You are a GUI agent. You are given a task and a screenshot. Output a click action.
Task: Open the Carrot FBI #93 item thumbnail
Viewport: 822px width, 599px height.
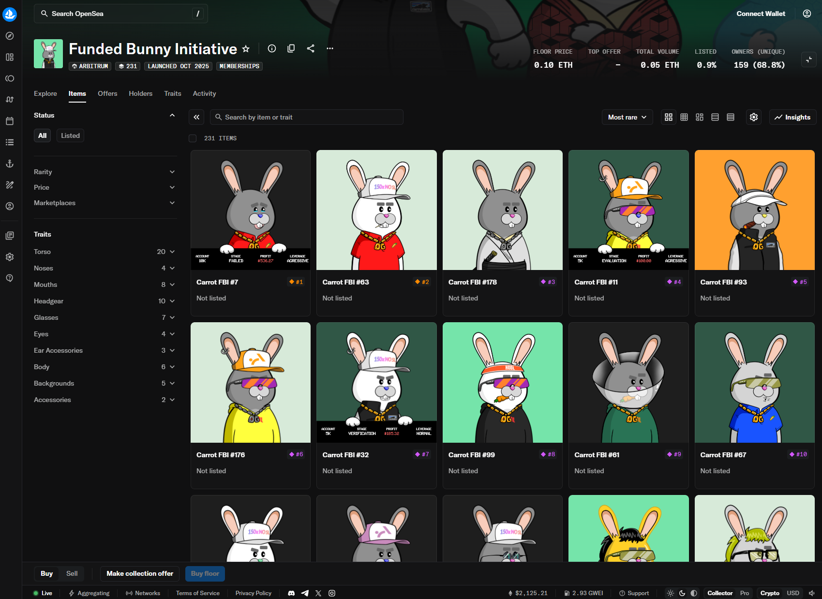click(755, 210)
